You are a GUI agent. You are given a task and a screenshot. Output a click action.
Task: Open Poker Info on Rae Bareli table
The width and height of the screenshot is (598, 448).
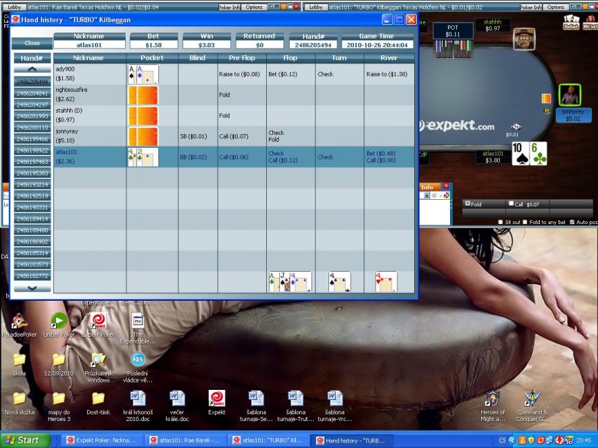tap(230, 7)
